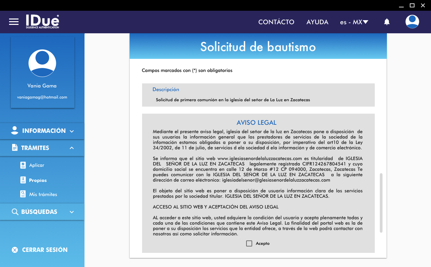
Task: Click the Propios document icon
Action: [23, 180]
